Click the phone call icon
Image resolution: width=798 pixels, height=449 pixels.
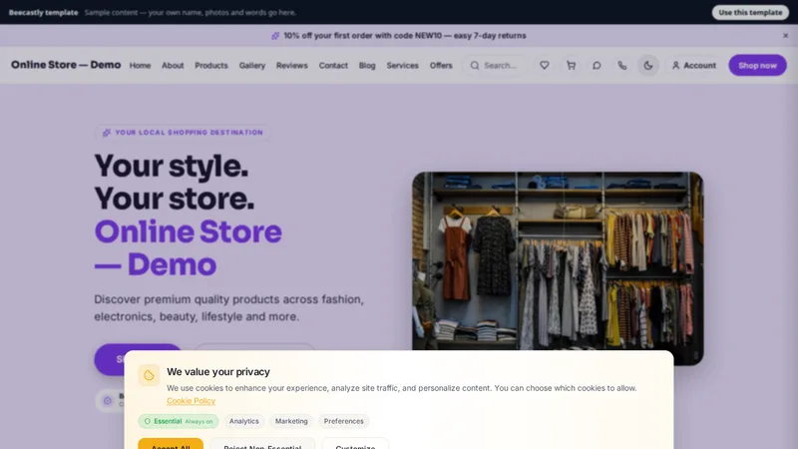(621, 65)
